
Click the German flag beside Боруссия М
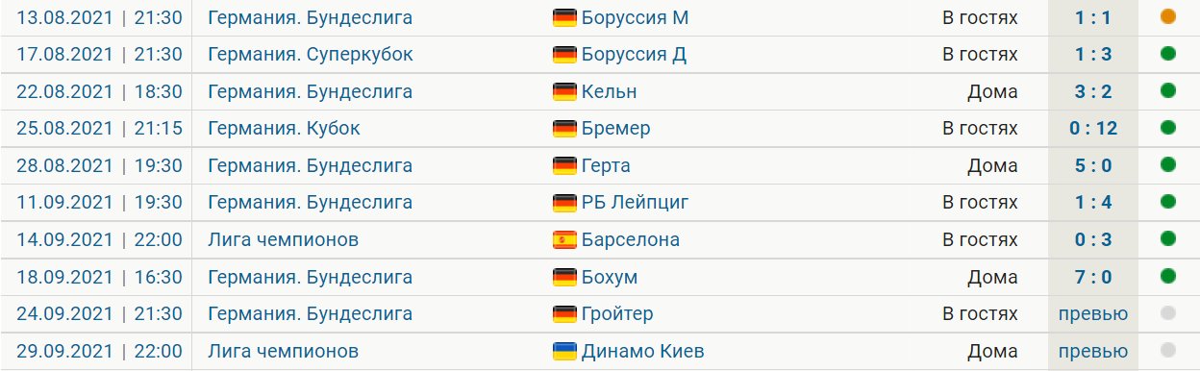coord(564,17)
